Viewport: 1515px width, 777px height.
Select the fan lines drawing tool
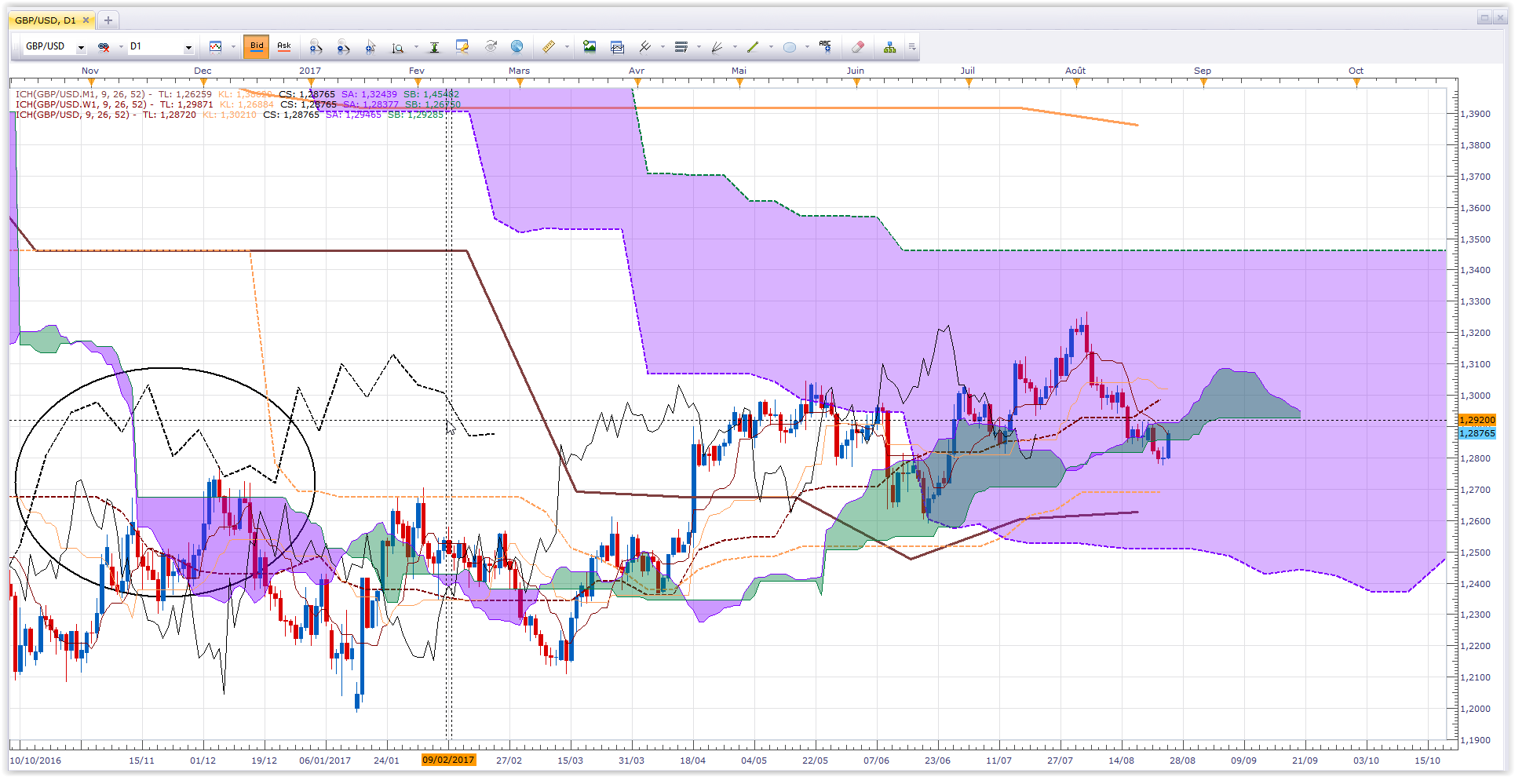tap(717, 47)
